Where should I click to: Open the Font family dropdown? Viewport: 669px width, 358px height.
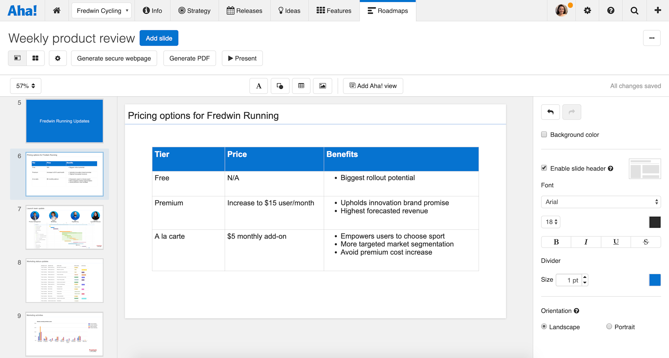click(x=600, y=202)
